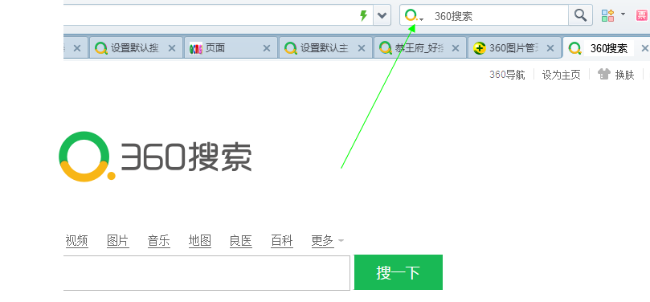Click the green lightning speed mode icon

[363, 16]
